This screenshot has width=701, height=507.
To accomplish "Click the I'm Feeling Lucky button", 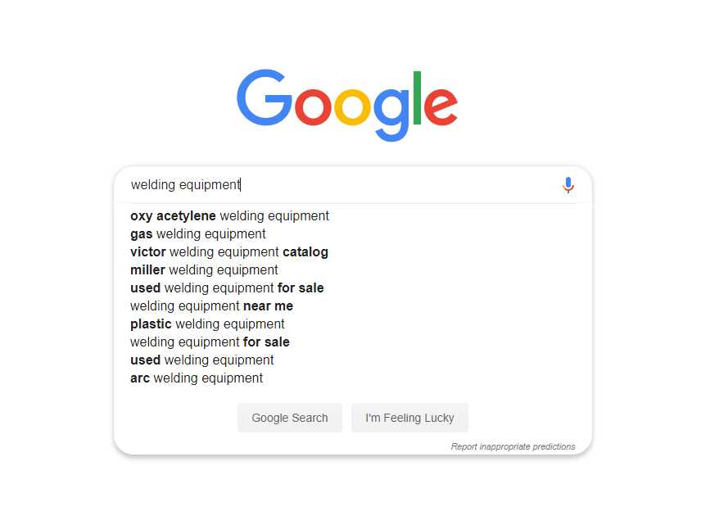I will [x=409, y=418].
